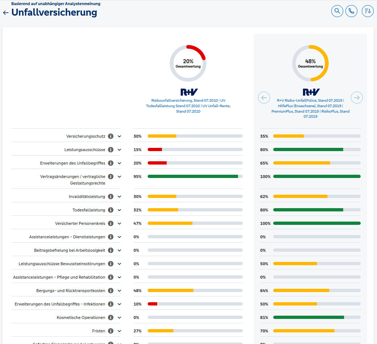Click the phone contact icon
Image resolution: width=377 pixels, height=344 pixels.
351,11
